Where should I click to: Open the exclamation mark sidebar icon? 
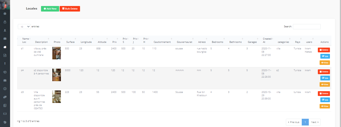[x=5, y=64]
